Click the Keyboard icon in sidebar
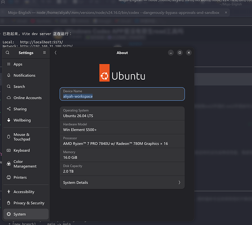Image resolution: width=252 pixels, height=225 pixels. click(x=9, y=150)
